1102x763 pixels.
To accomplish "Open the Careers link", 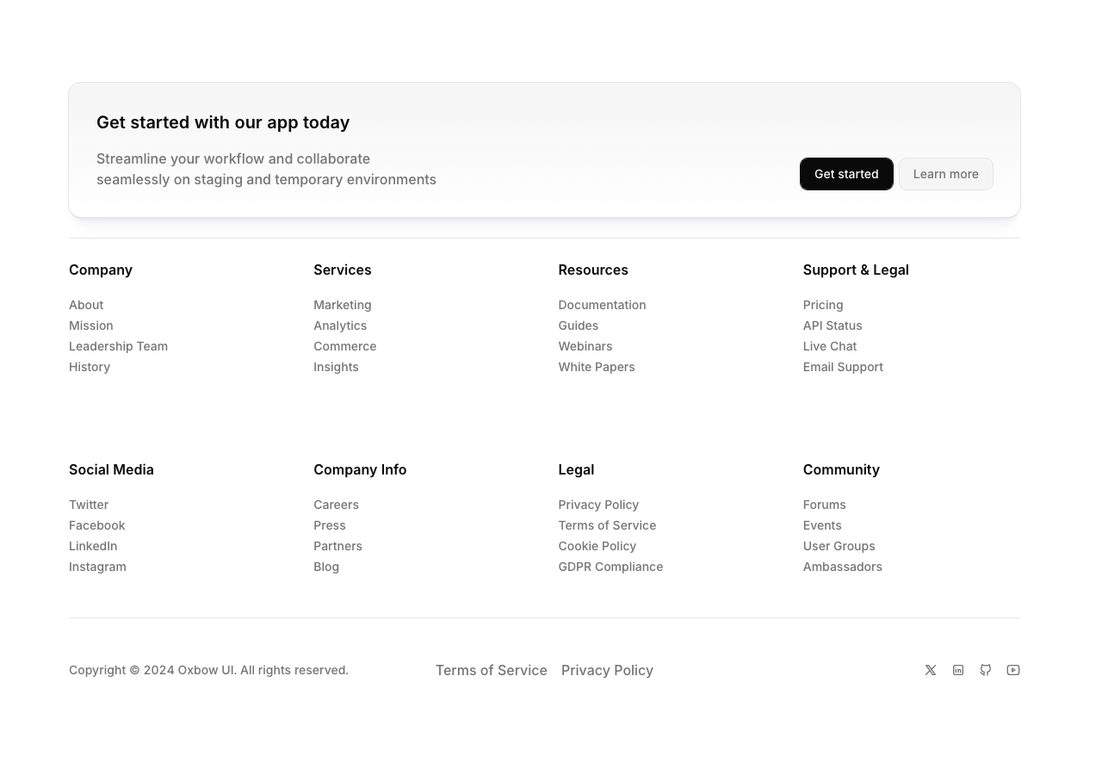I will pos(336,505).
